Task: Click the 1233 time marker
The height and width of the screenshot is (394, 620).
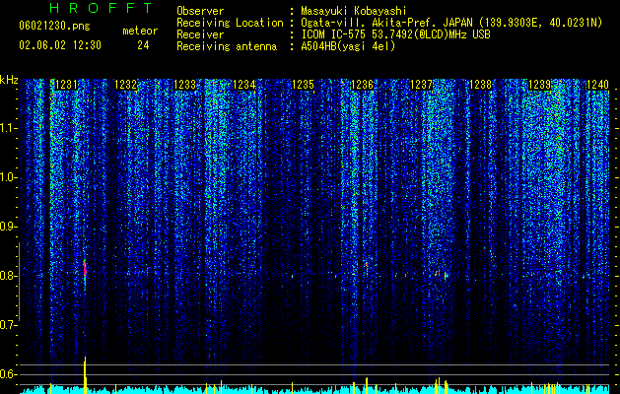Action: (185, 85)
